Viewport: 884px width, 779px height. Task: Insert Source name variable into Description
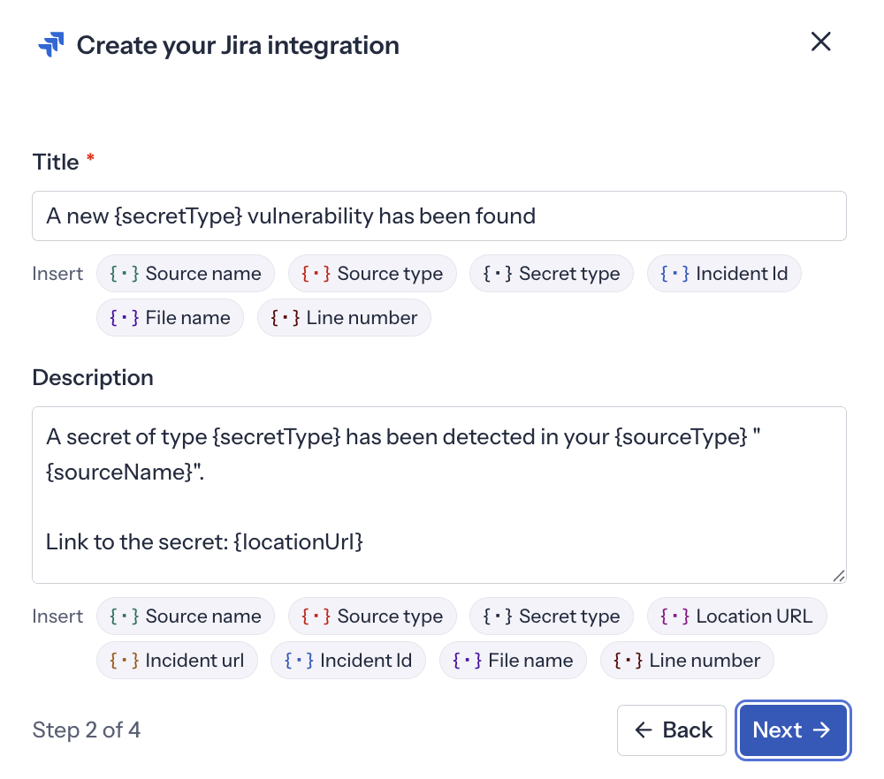186,616
